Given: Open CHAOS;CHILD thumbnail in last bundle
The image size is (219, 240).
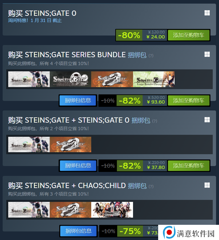Looking at the screenshot, I should click(112, 210).
